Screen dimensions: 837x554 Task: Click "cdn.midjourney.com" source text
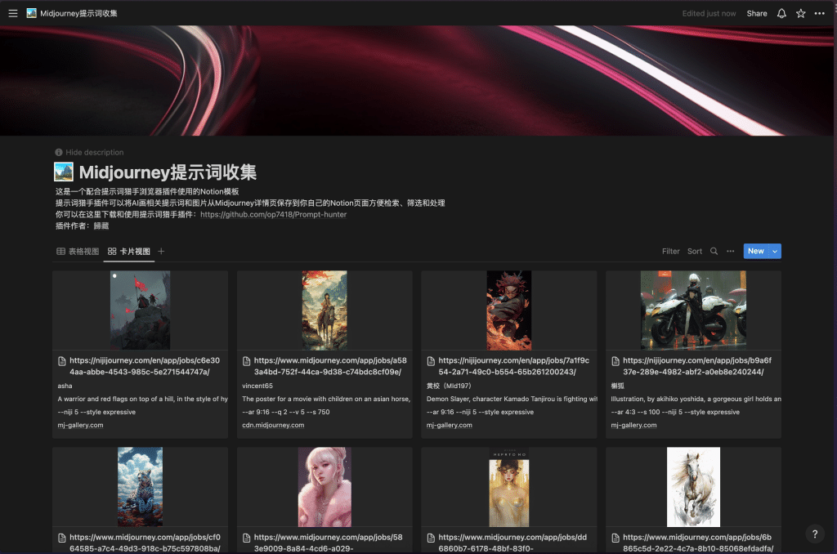point(273,426)
